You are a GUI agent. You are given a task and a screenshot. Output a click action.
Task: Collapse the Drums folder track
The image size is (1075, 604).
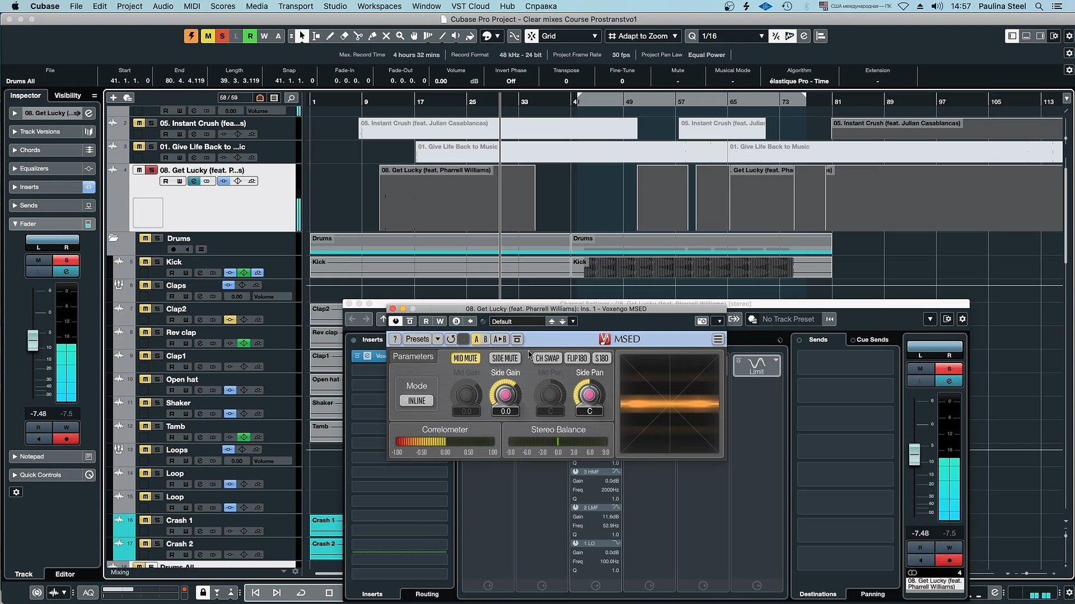pyautogui.click(x=113, y=238)
